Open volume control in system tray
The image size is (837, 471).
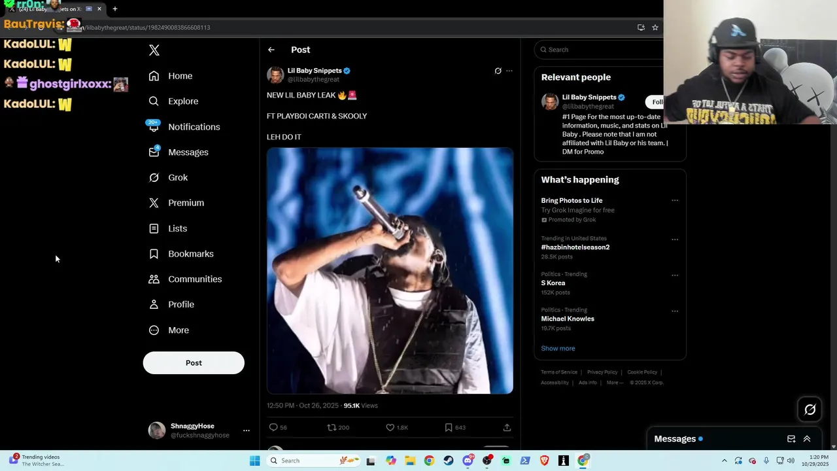[791, 461]
